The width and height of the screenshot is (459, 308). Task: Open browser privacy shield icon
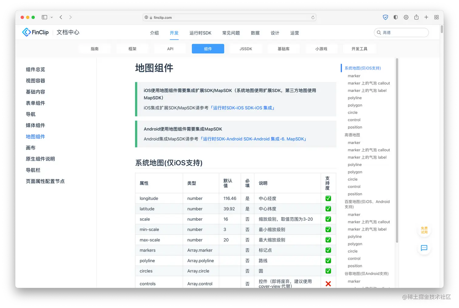coord(385,17)
